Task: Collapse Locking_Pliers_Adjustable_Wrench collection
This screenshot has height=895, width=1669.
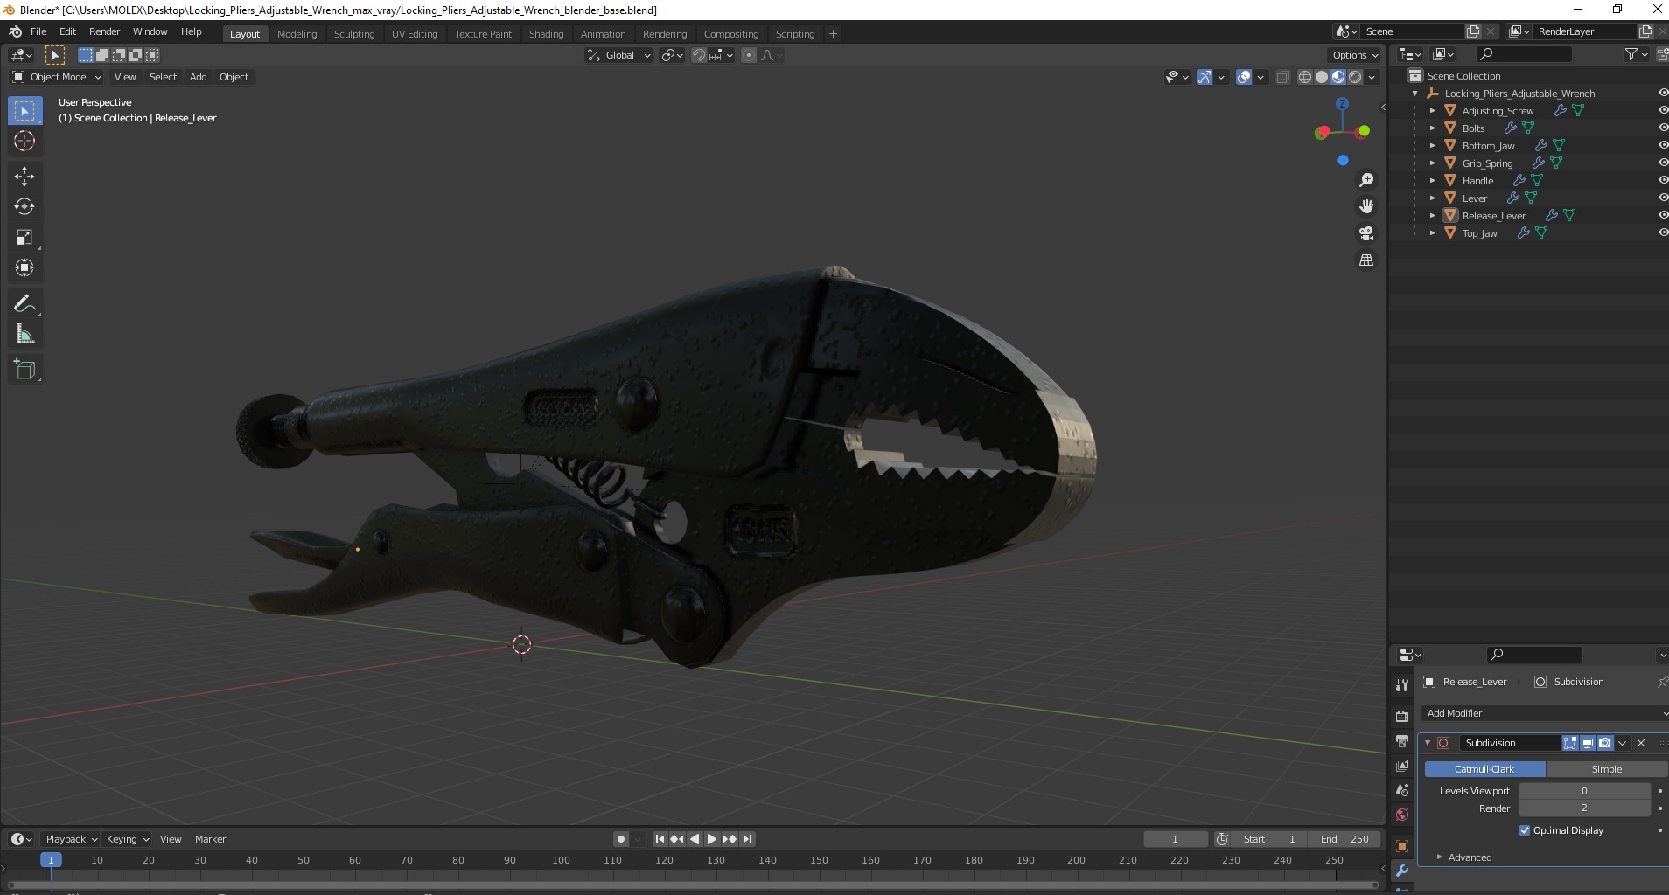Action: pyautogui.click(x=1415, y=94)
